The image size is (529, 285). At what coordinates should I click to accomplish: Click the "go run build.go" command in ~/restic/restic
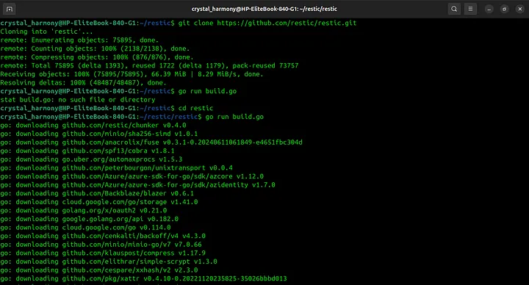tap(234, 117)
